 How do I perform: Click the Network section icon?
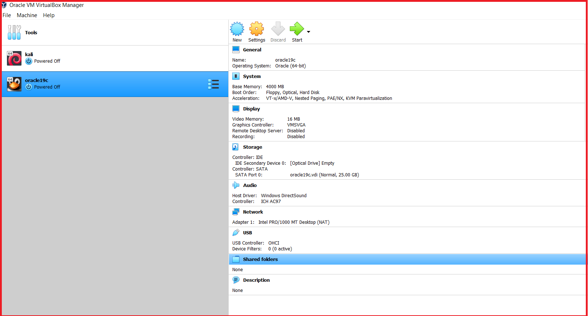click(236, 212)
